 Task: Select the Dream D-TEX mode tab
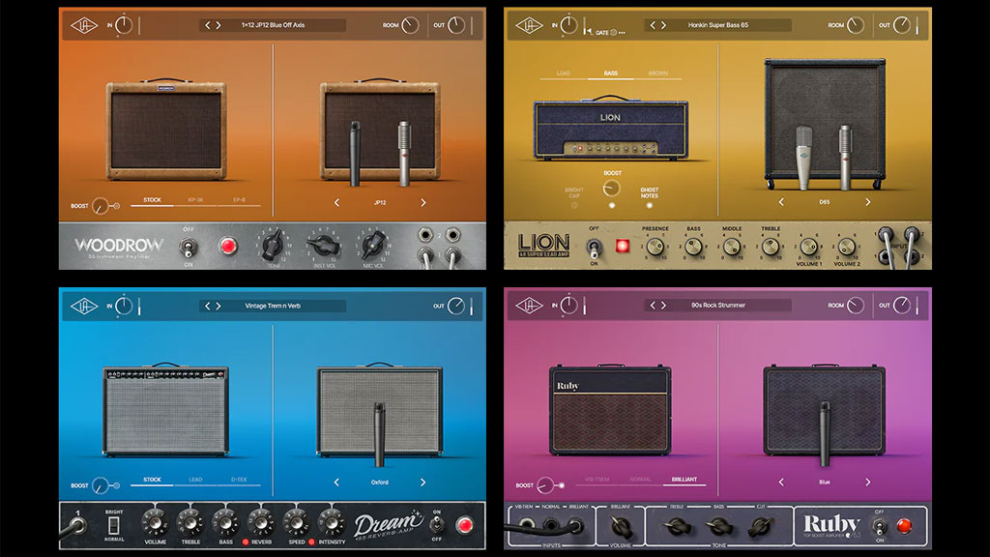click(x=239, y=480)
